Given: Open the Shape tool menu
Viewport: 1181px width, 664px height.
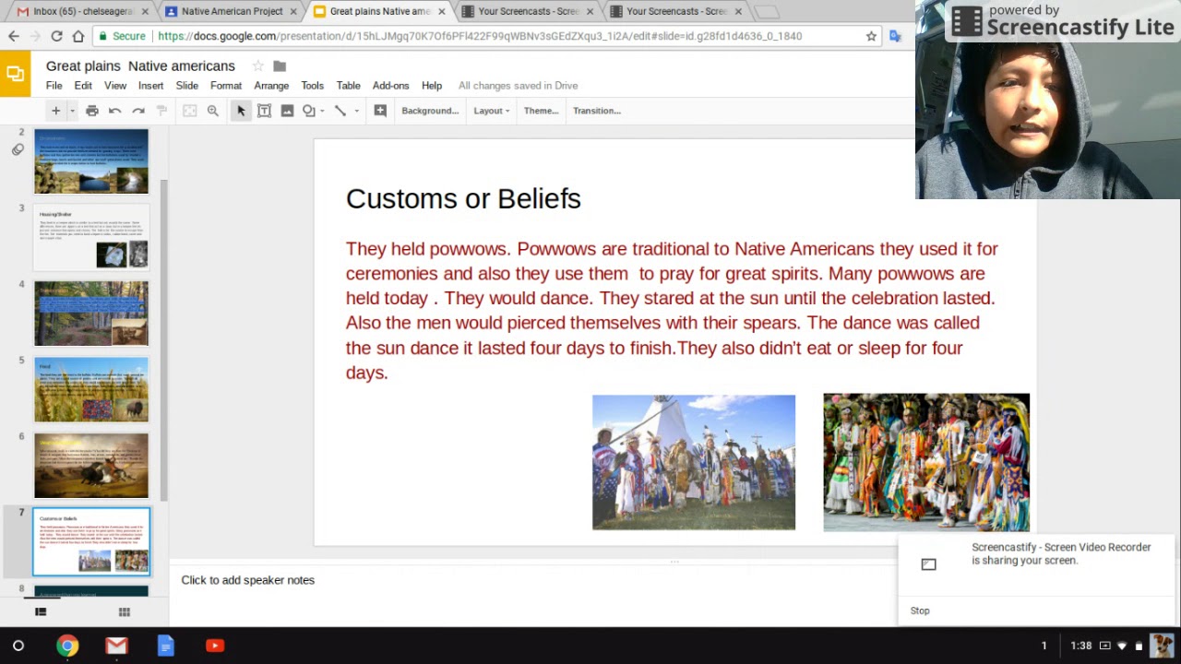Looking at the screenshot, I should (x=310, y=111).
